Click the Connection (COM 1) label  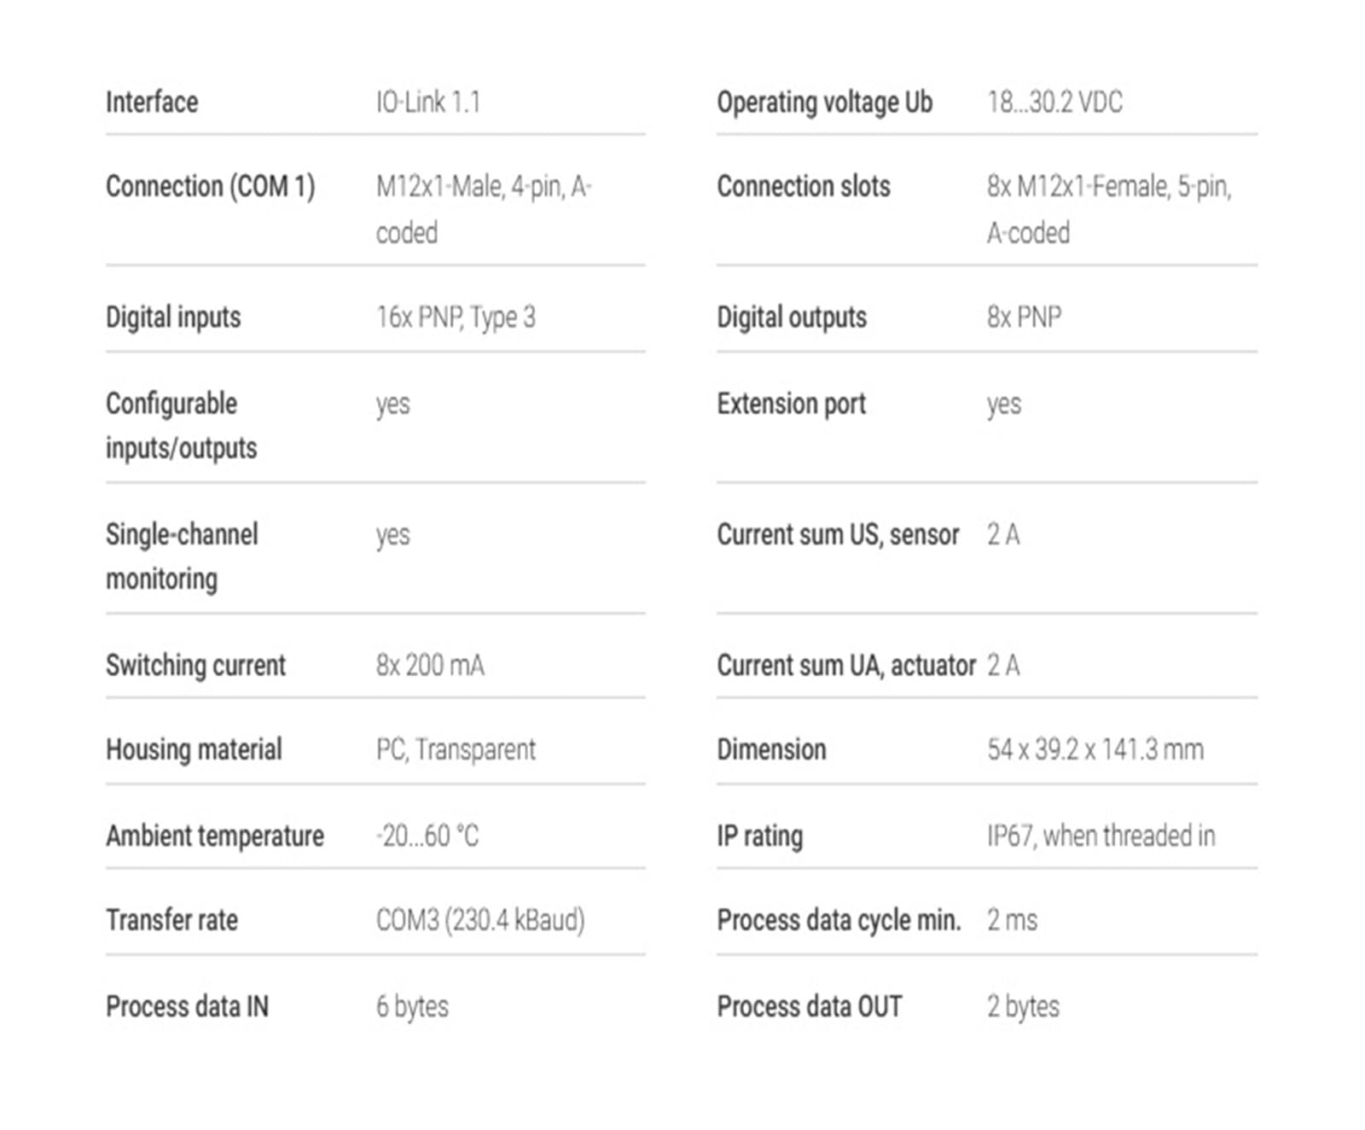pos(210,186)
